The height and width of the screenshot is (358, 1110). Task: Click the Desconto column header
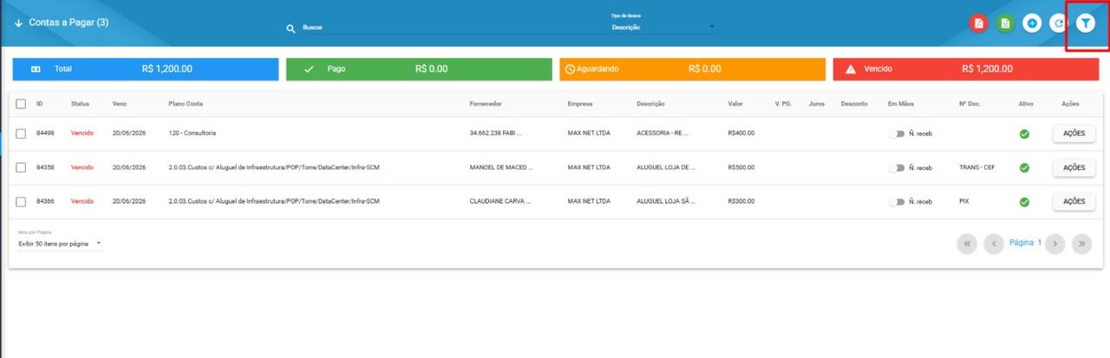point(854,103)
